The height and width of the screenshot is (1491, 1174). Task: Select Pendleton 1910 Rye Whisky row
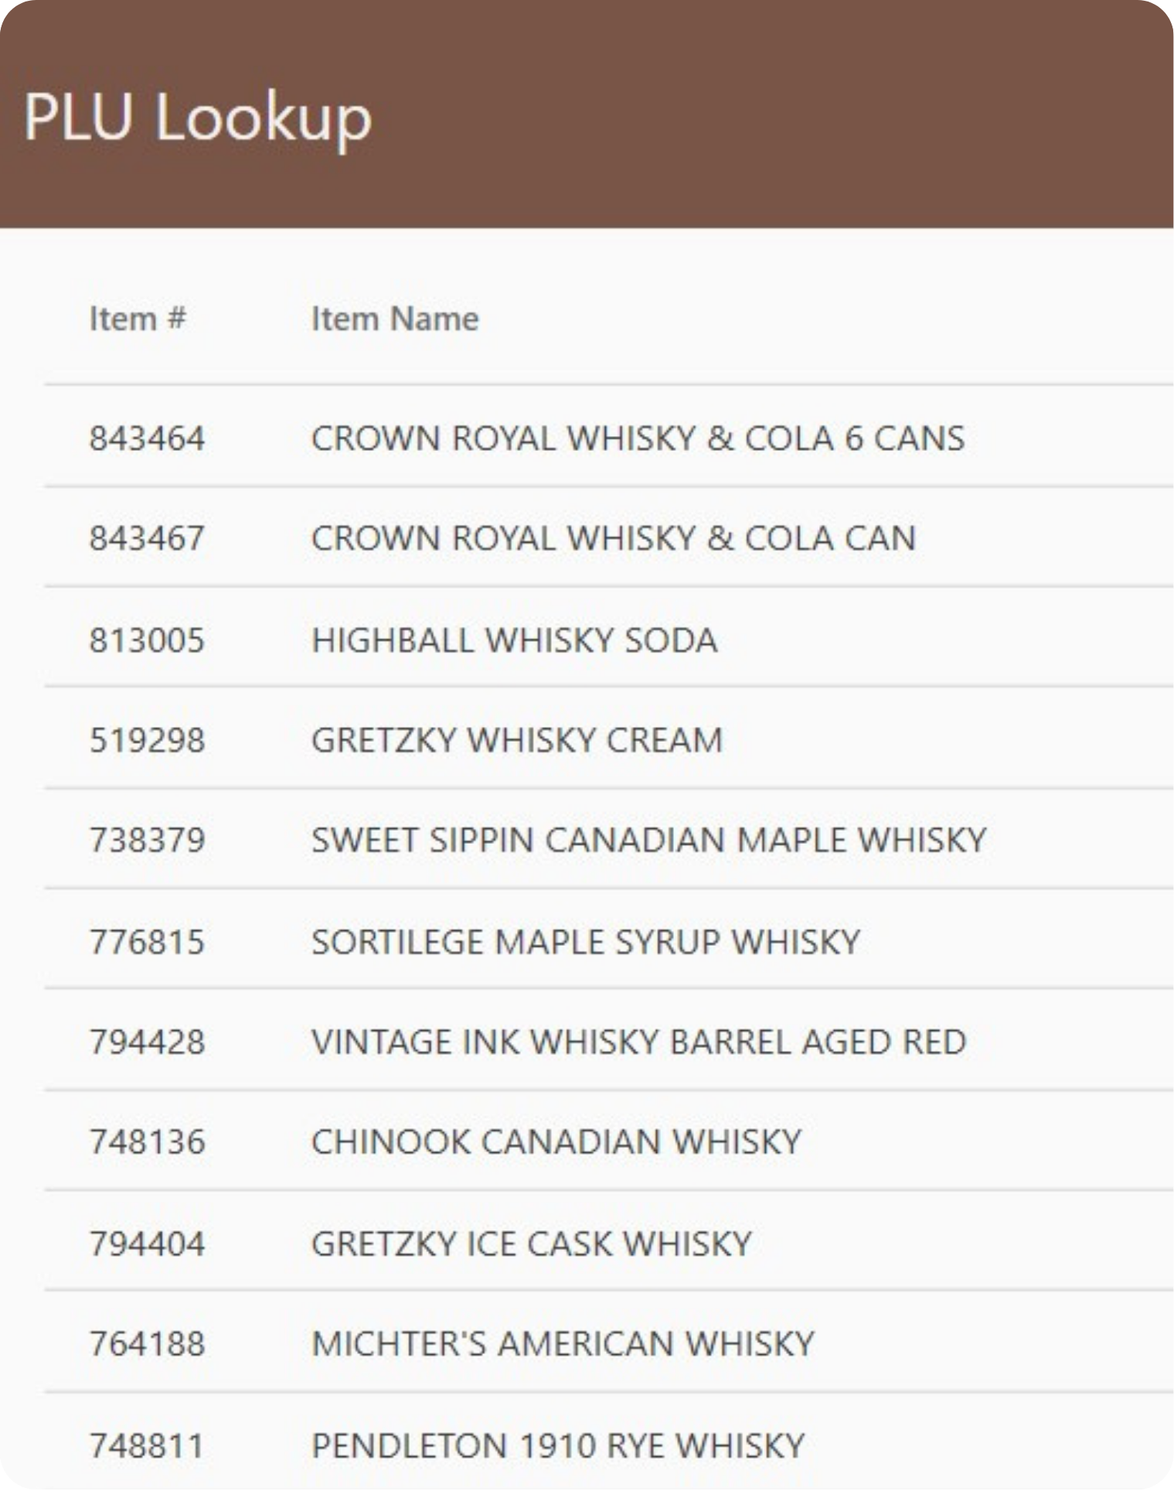557,1445
